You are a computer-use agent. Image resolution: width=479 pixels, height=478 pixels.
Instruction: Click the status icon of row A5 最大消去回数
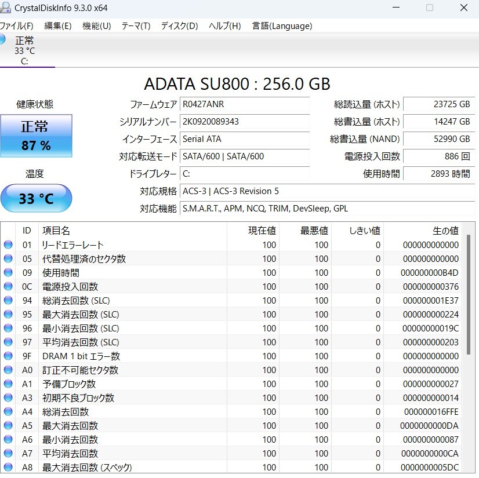[x=8, y=425]
